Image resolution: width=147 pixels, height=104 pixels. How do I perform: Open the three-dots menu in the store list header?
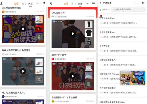point(137,3)
